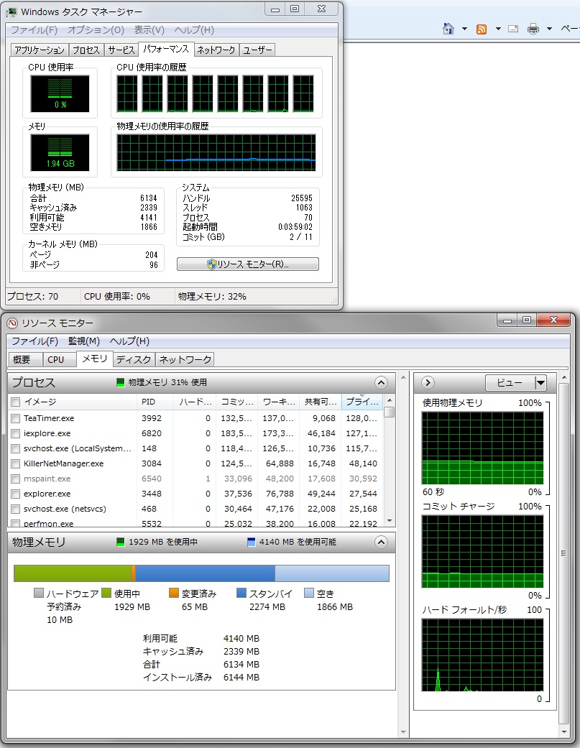The width and height of the screenshot is (580, 748).
Task: Switch to ユーザー tab
Action: 257,50
